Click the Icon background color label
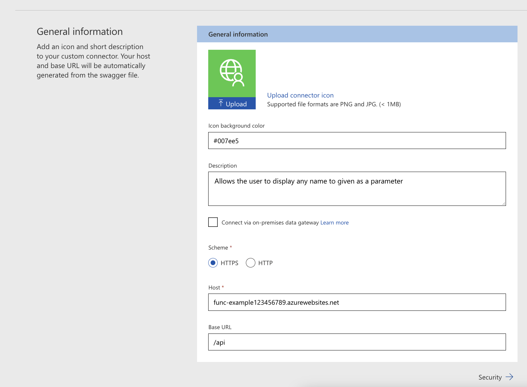 pos(236,126)
